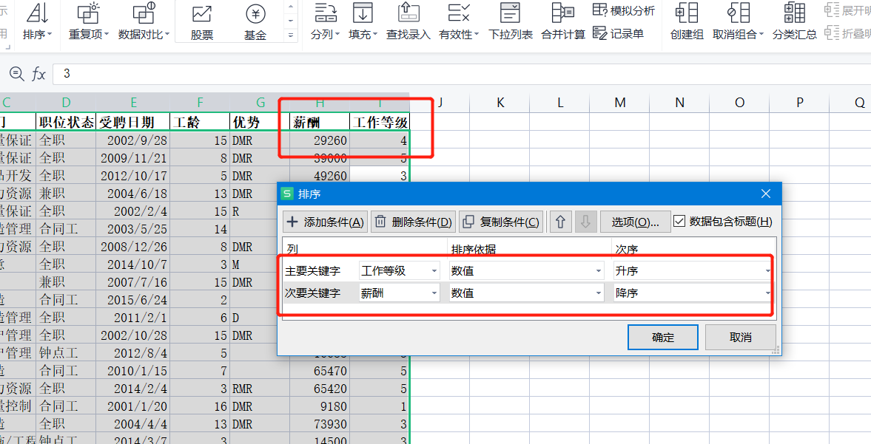This screenshot has width=871, height=444.
Task: Click the 工作等级 header cell
Action: click(380, 121)
